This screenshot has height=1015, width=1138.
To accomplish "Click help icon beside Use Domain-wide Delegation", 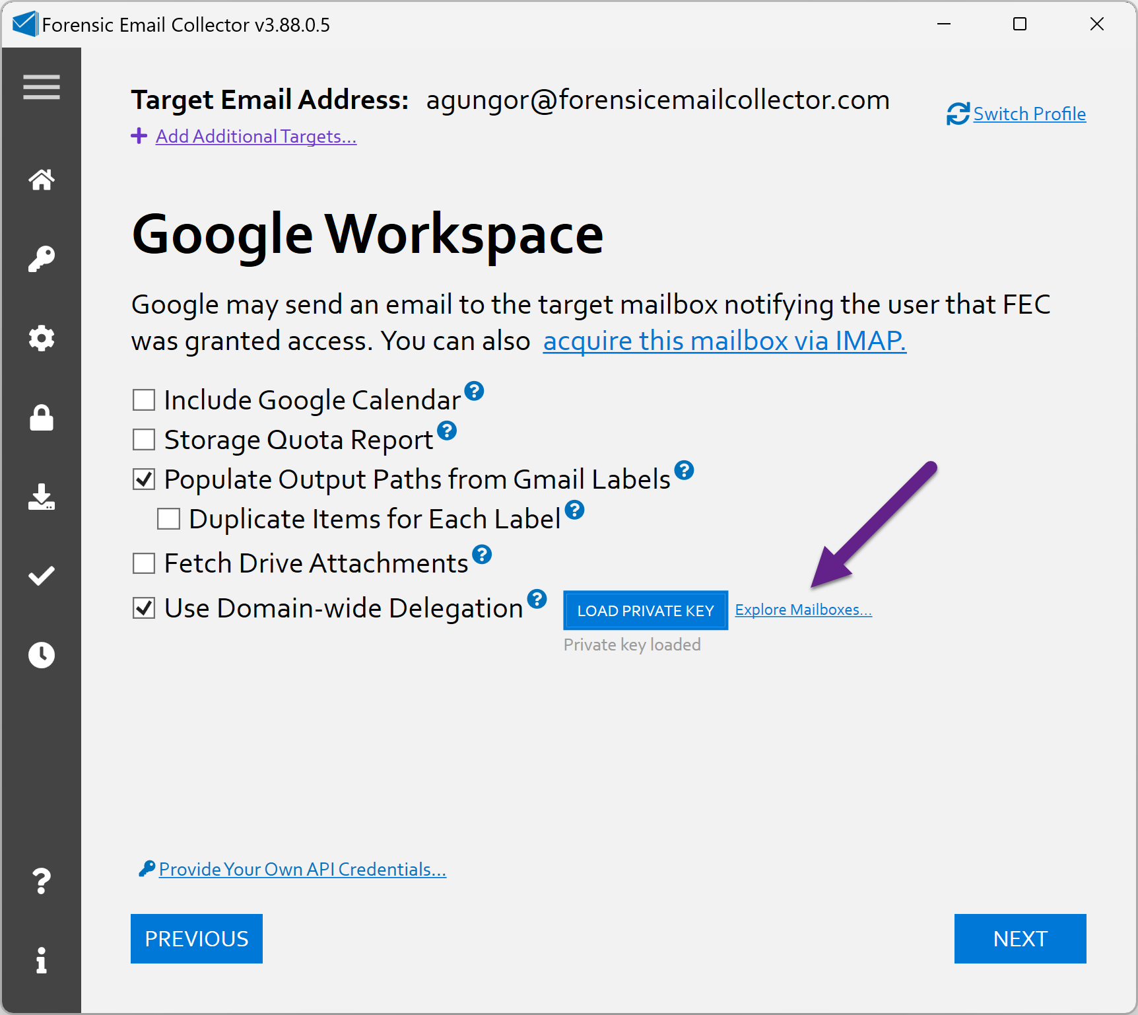I will (537, 599).
